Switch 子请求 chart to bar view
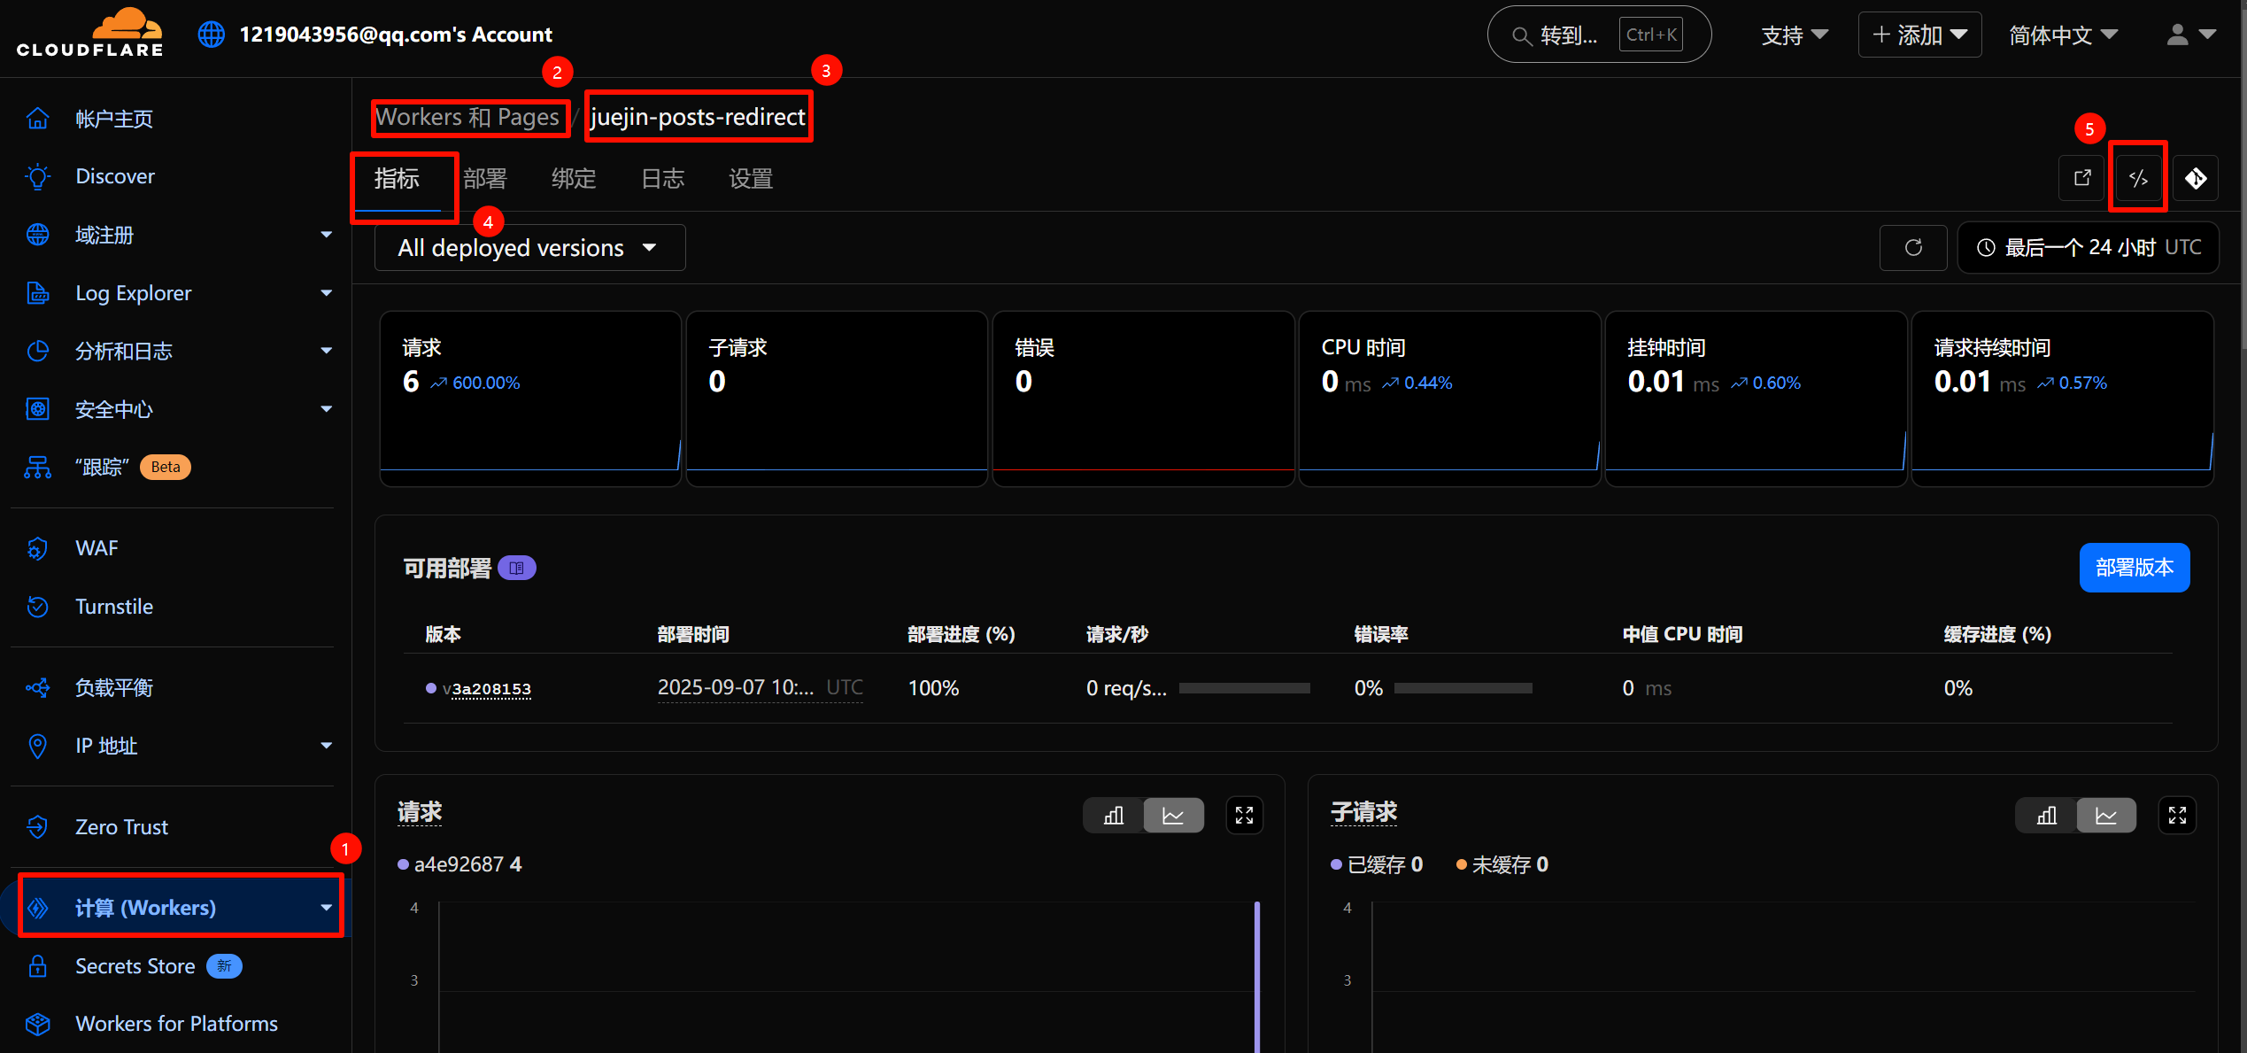 tap(2047, 815)
